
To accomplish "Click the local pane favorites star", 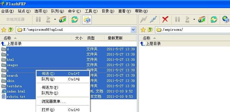I will coord(4,30).
